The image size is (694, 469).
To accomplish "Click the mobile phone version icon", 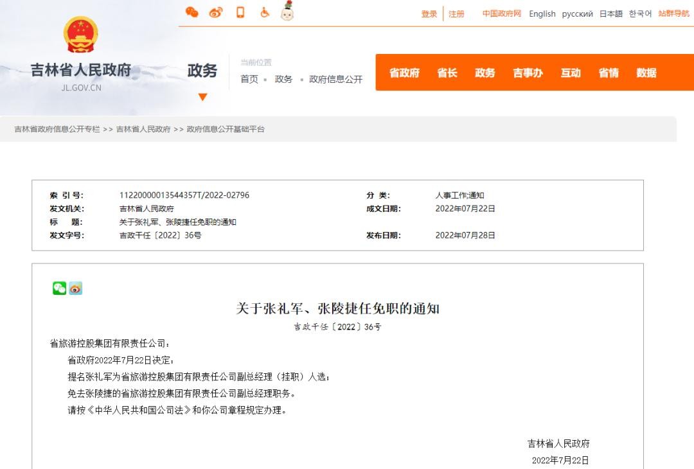I will [240, 12].
